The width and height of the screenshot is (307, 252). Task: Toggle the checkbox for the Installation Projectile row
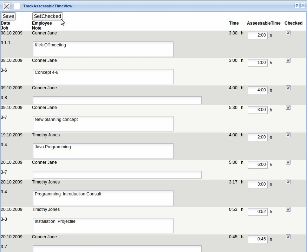click(x=288, y=209)
